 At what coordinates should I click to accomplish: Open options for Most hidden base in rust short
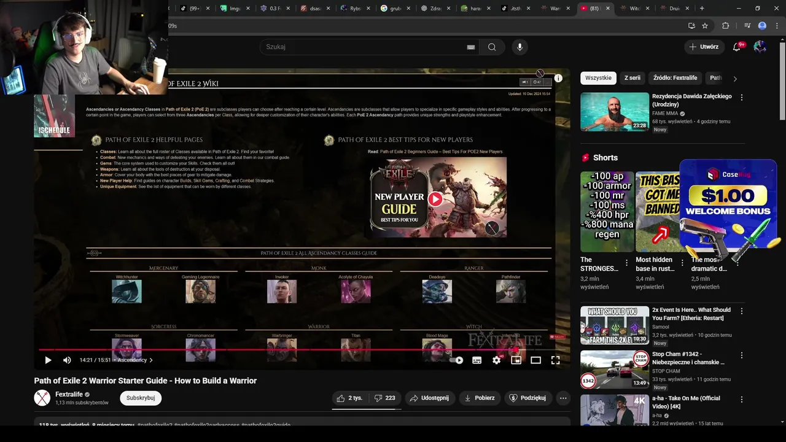[x=682, y=263]
